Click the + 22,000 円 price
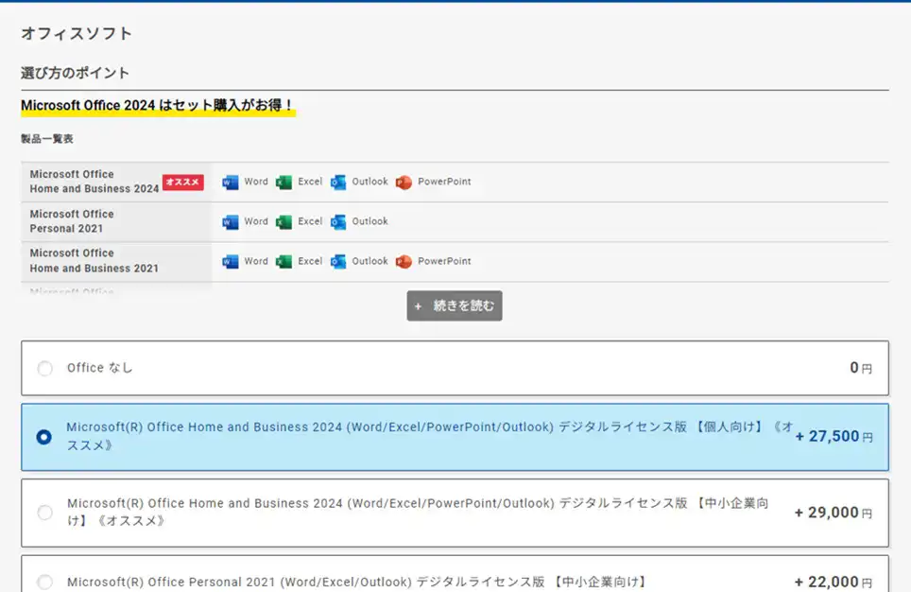Image resolution: width=911 pixels, height=592 pixels. click(834, 582)
